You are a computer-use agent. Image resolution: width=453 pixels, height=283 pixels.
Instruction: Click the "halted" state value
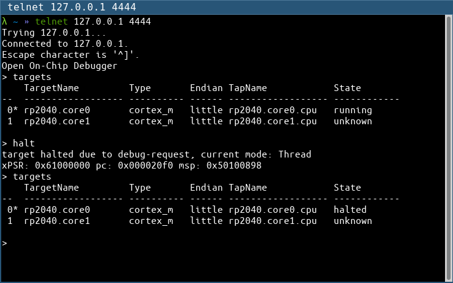click(350, 210)
